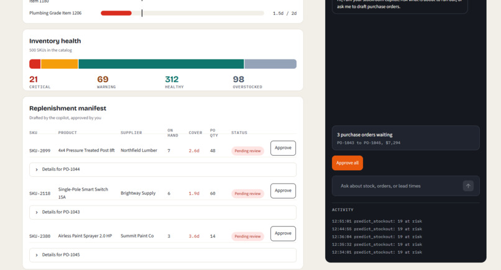Click the red critical segment of health bar
This screenshot has height=270, width=501.
click(x=35, y=64)
